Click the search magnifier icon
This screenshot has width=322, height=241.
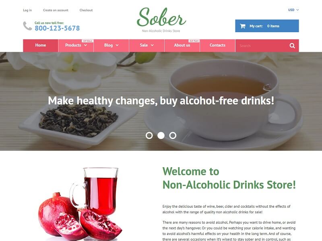pos(292,46)
